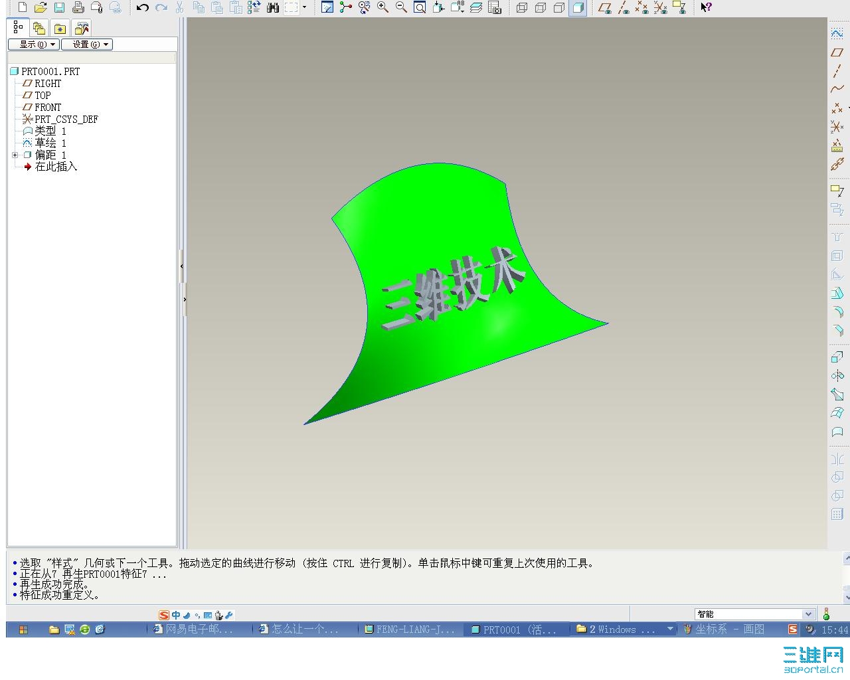Image resolution: width=850 pixels, height=680 pixels.
Task: Open an existing file from the toolbar
Action: (x=41, y=7)
